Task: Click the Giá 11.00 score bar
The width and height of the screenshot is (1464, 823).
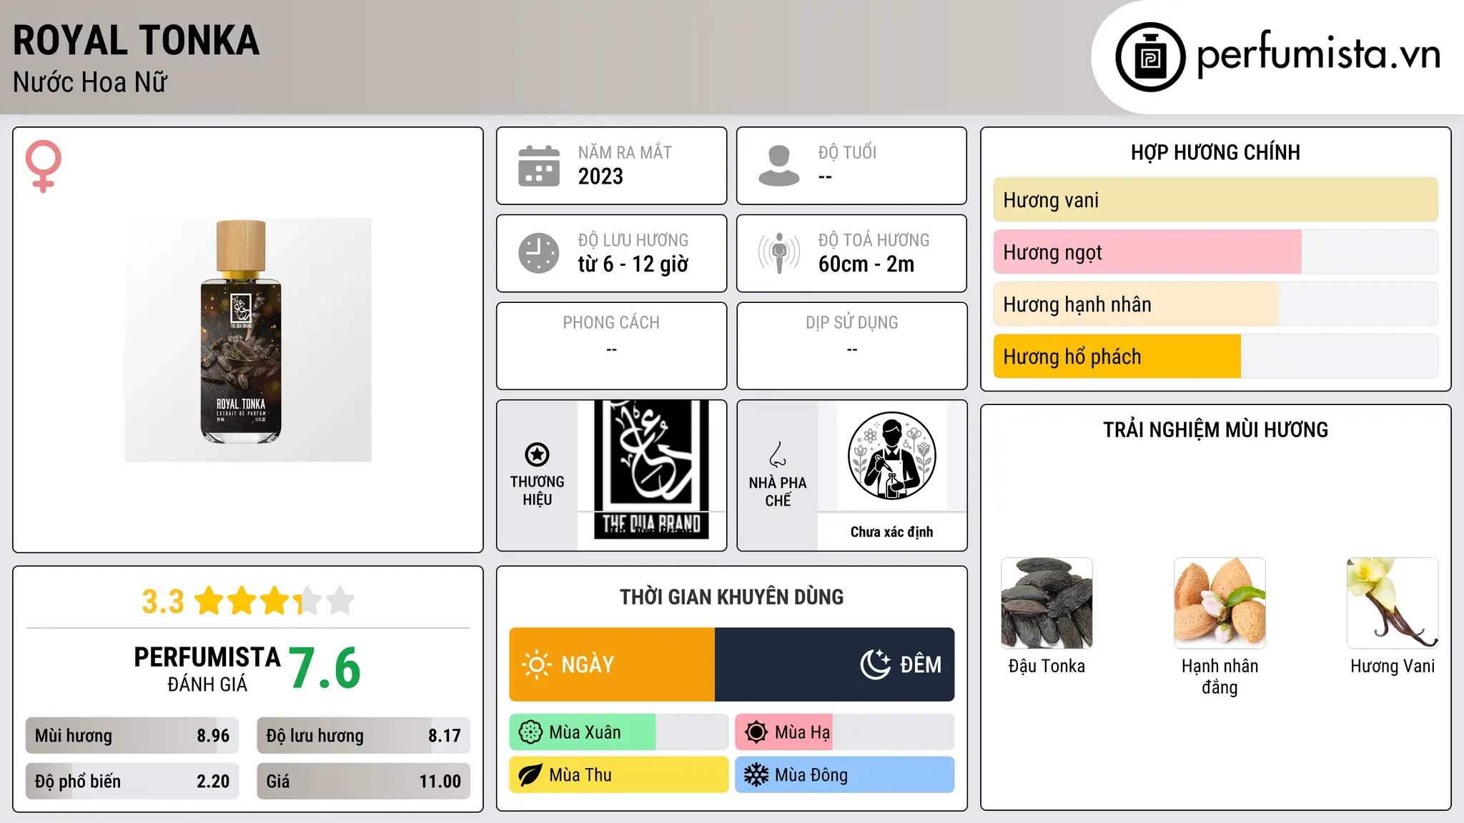Action: click(x=364, y=782)
